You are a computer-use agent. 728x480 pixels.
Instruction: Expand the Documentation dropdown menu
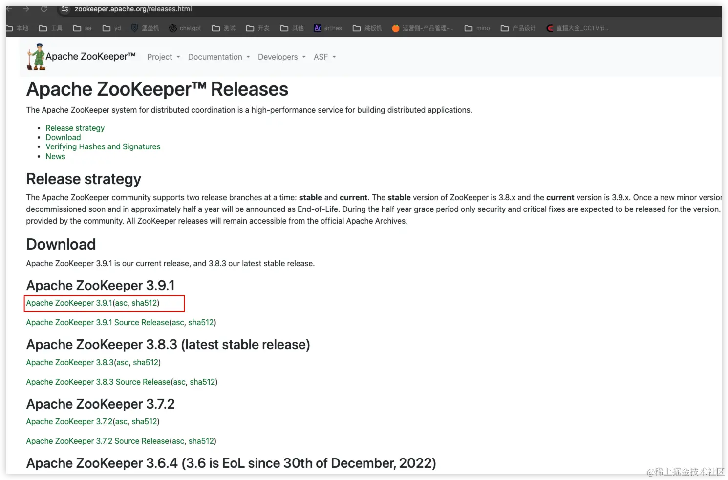click(x=219, y=57)
